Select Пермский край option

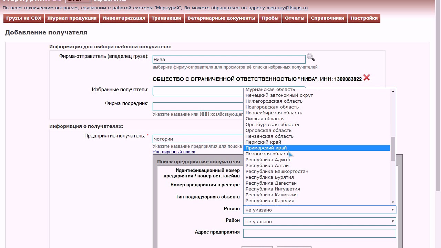coord(317,142)
